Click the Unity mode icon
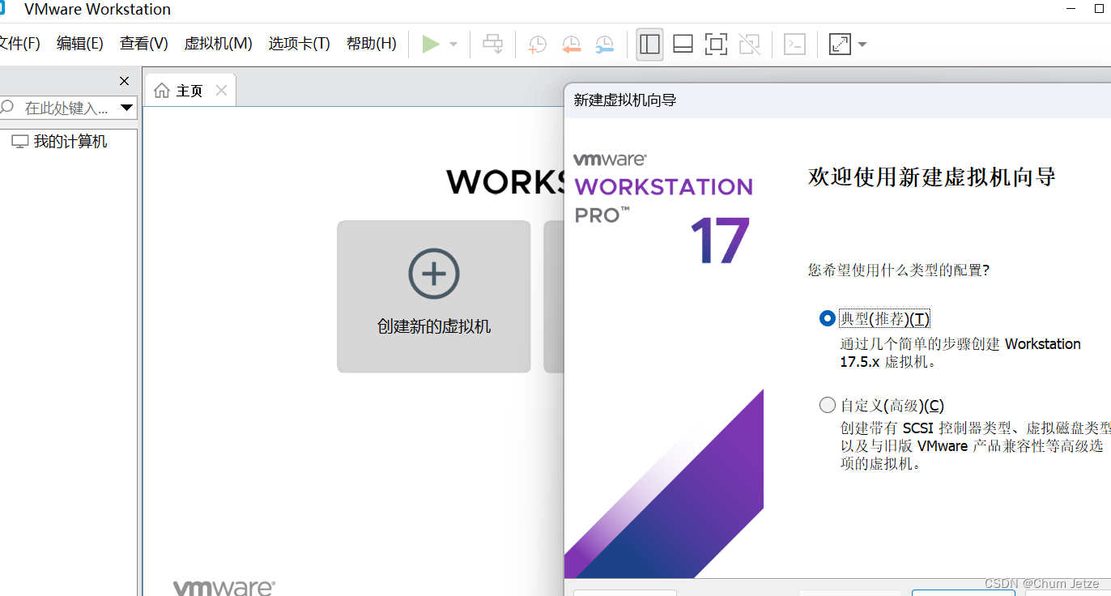 pyautogui.click(x=750, y=44)
